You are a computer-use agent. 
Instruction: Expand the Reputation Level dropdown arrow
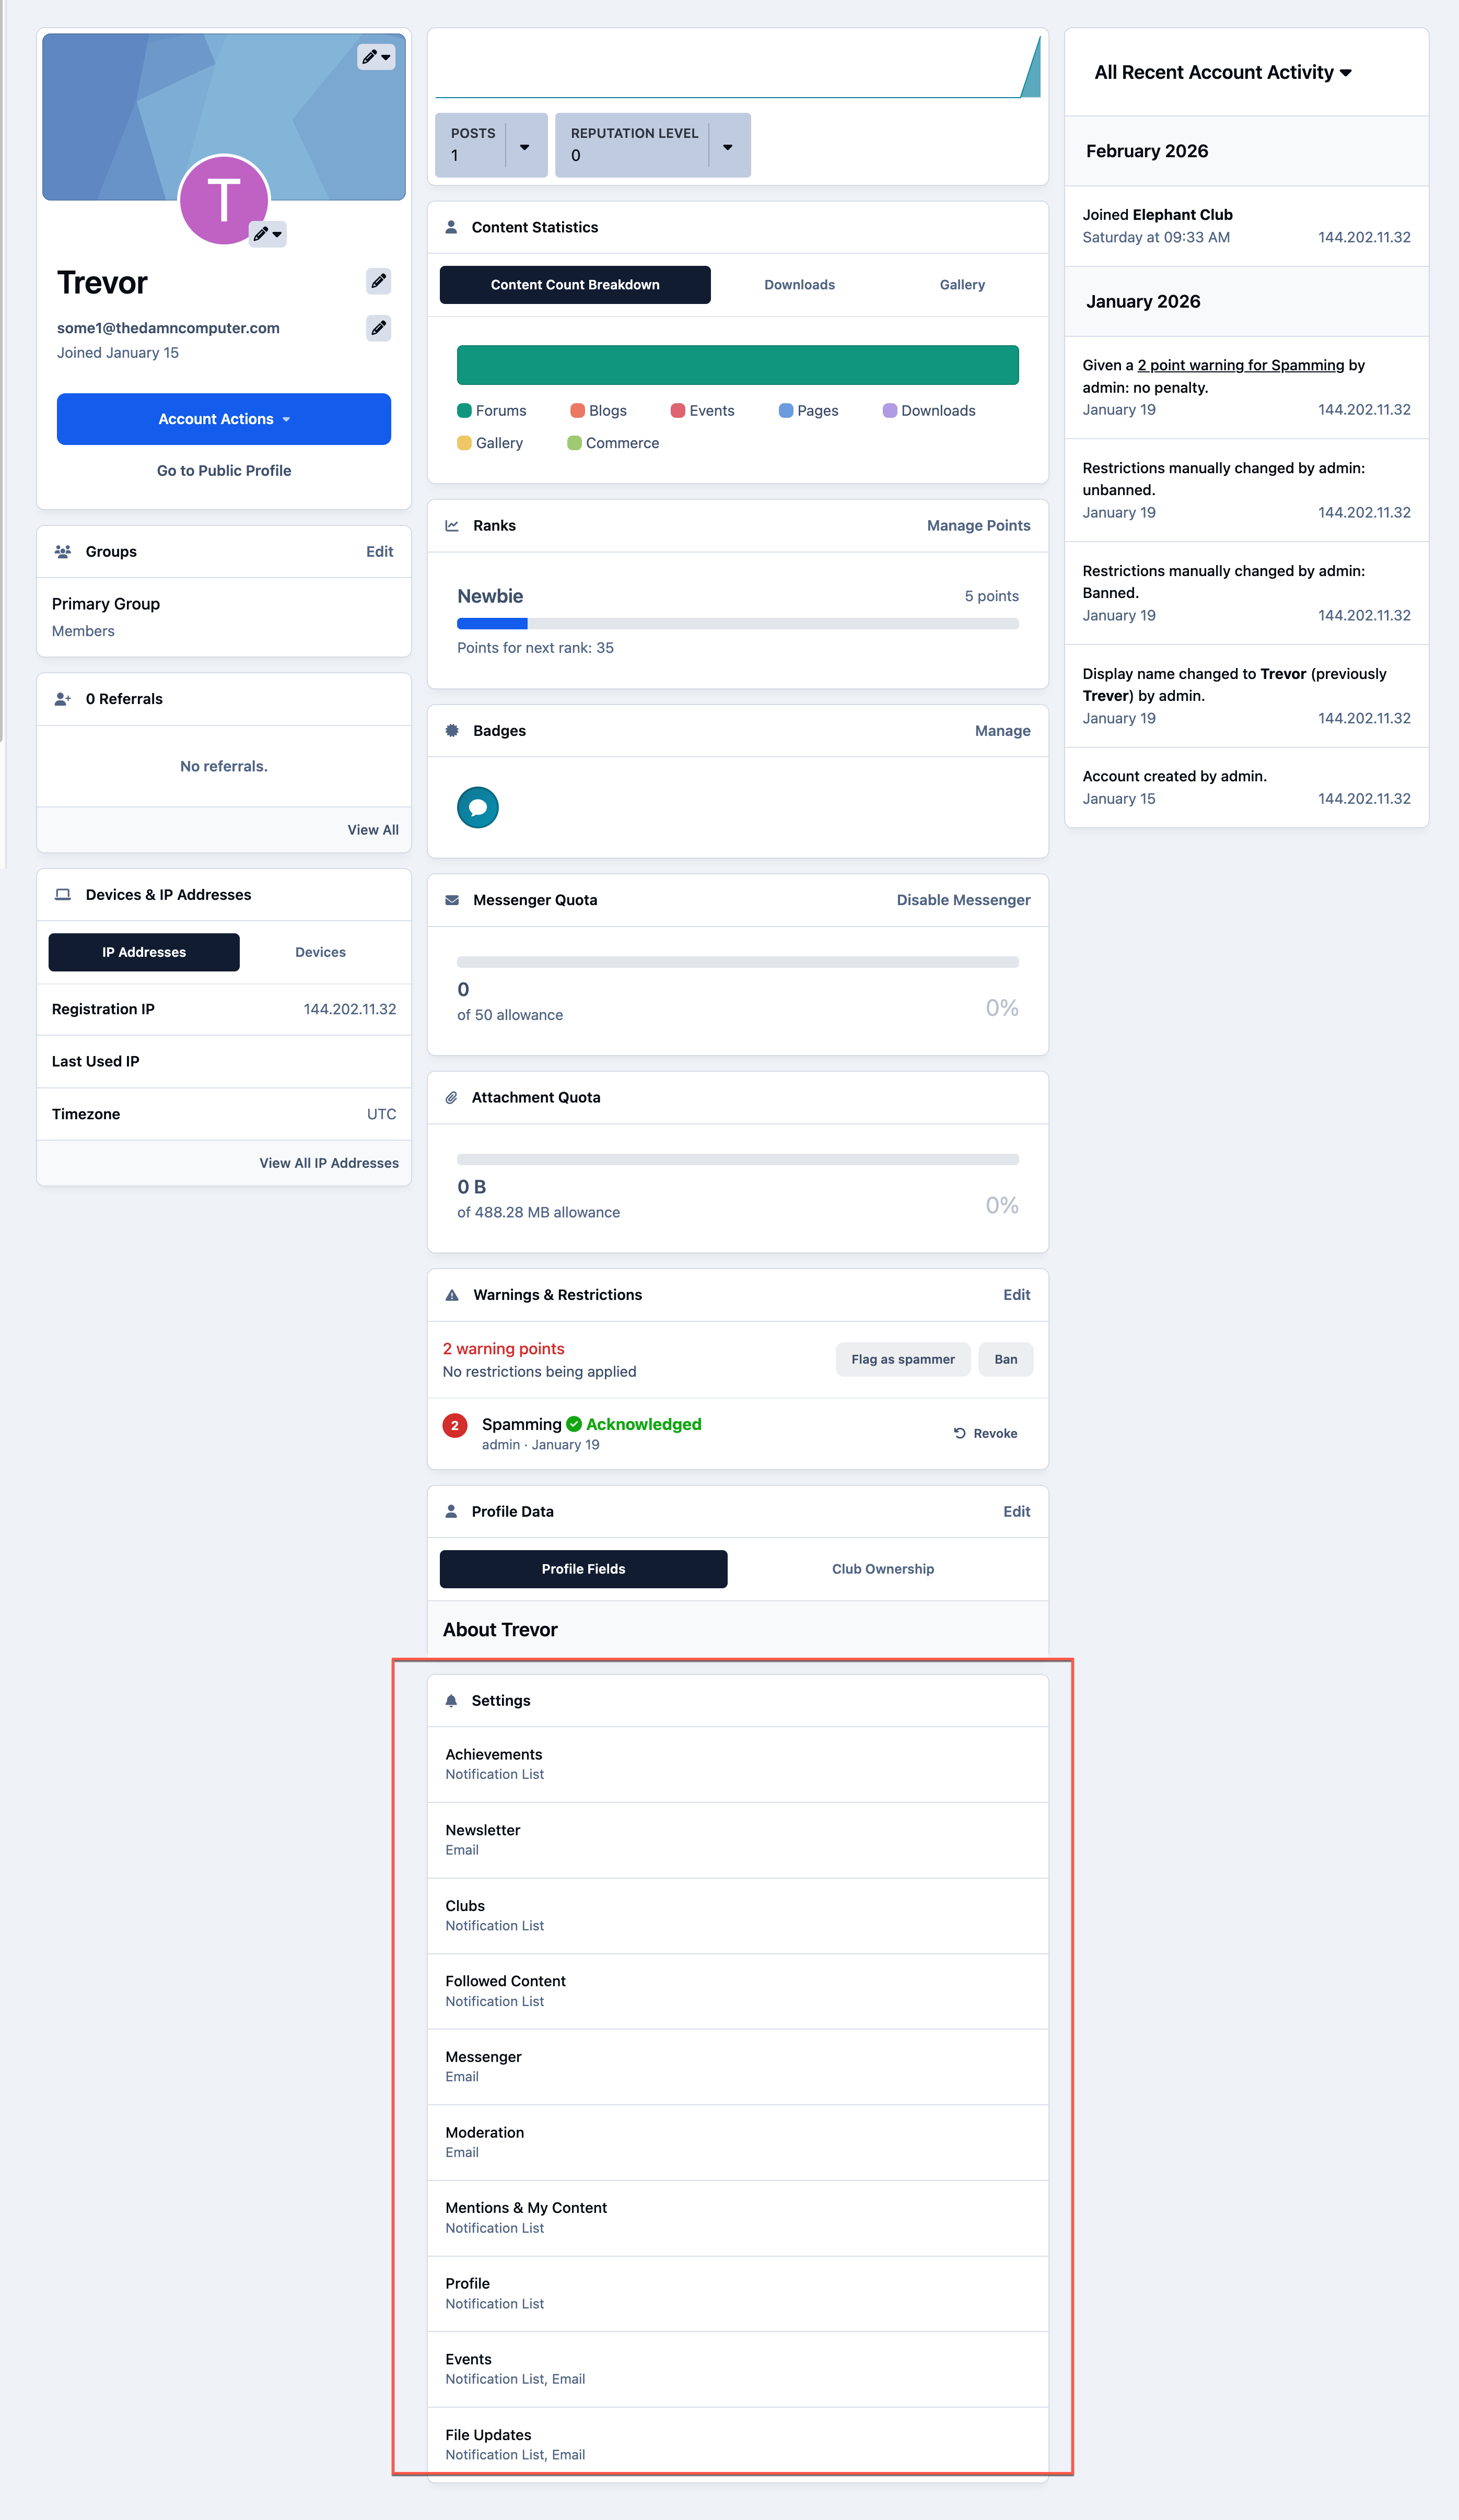(728, 147)
